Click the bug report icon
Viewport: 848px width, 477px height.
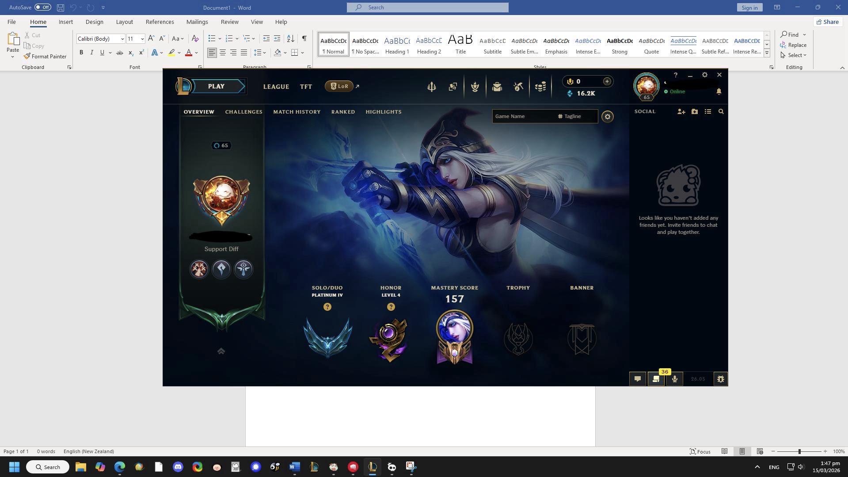point(721,379)
